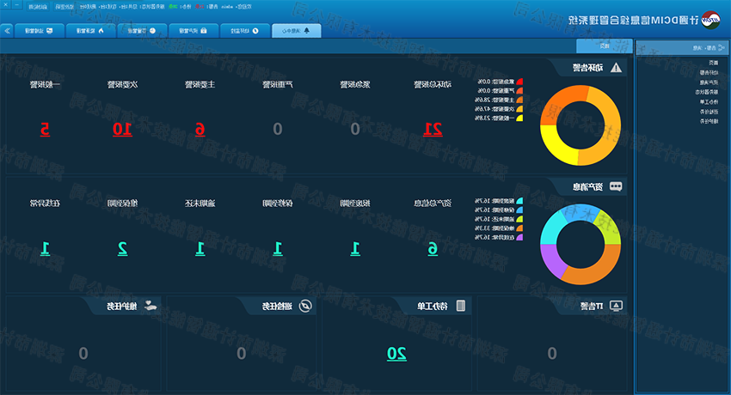Click the flame icon on 能耗管理 tab

point(101,30)
